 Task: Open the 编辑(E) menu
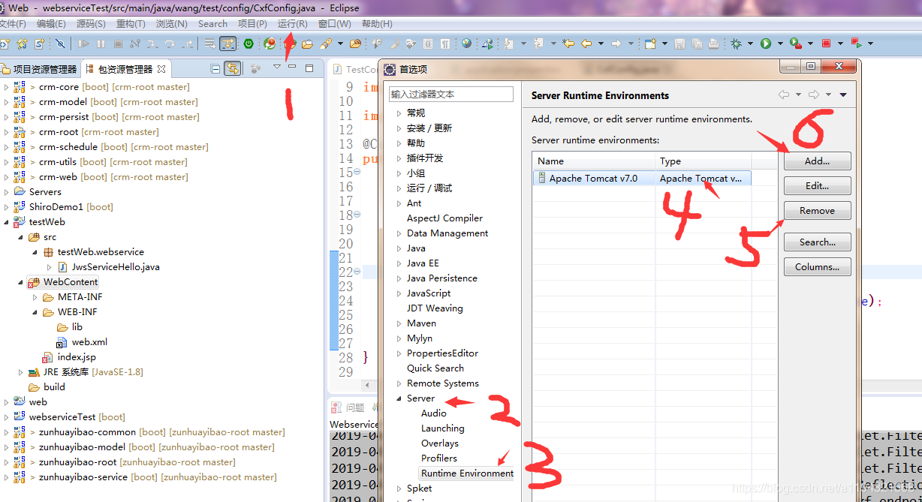pos(51,24)
